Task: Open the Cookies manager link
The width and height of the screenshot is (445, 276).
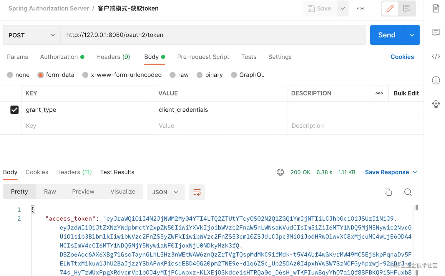Action: (402, 57)
